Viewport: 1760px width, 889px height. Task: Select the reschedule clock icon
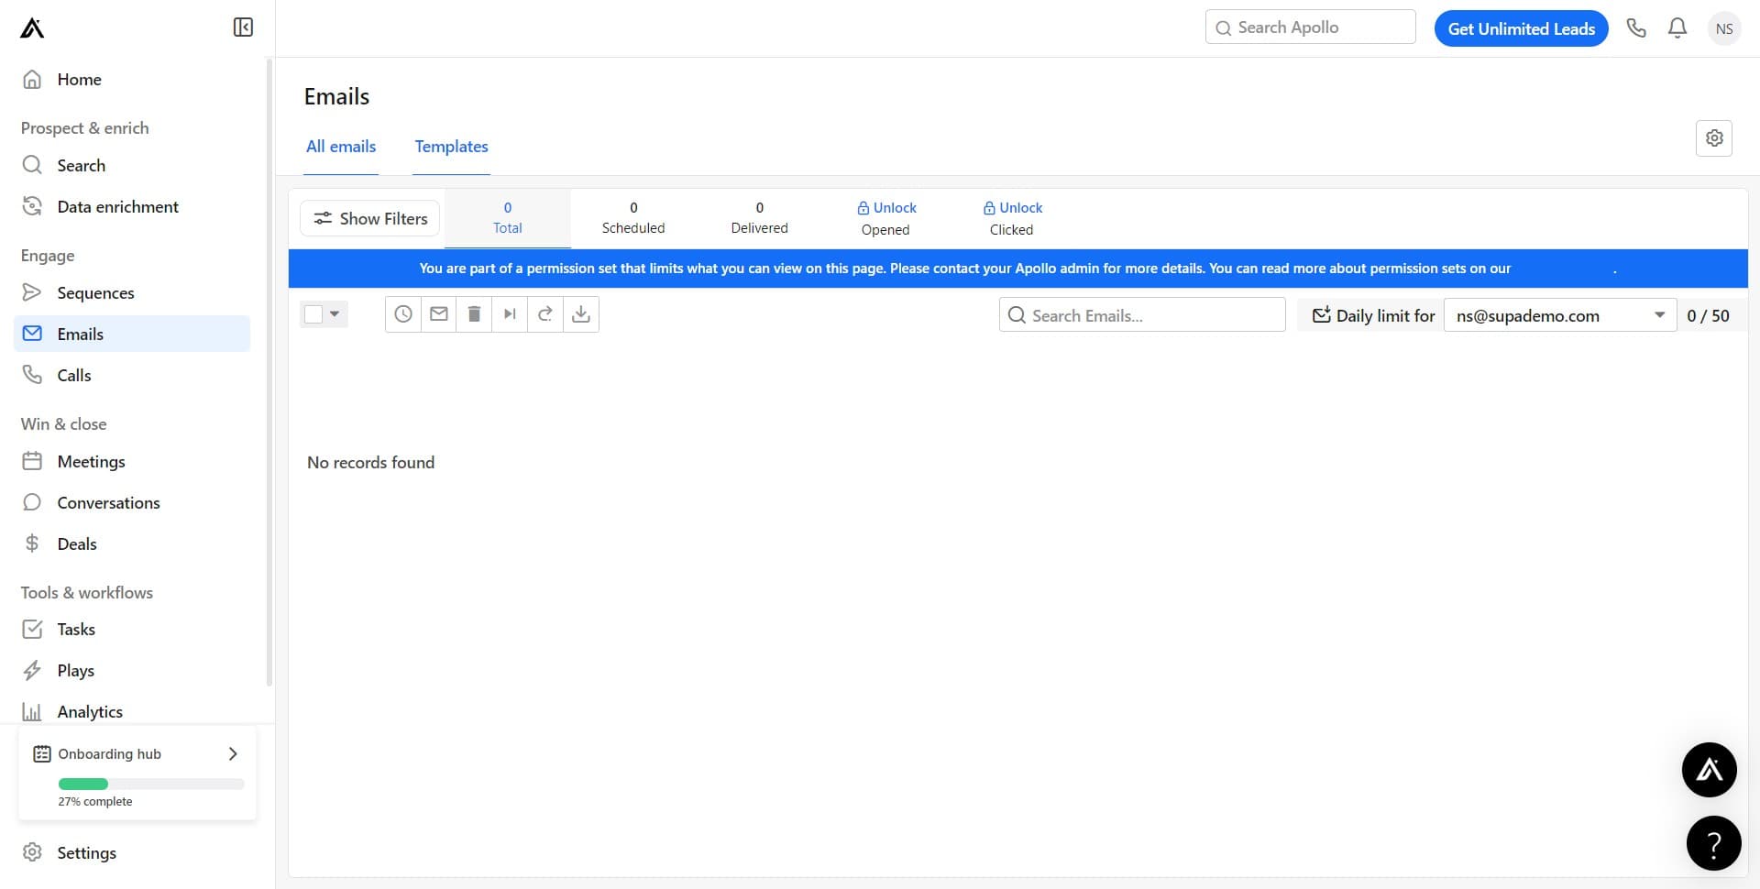coord(403,313)
